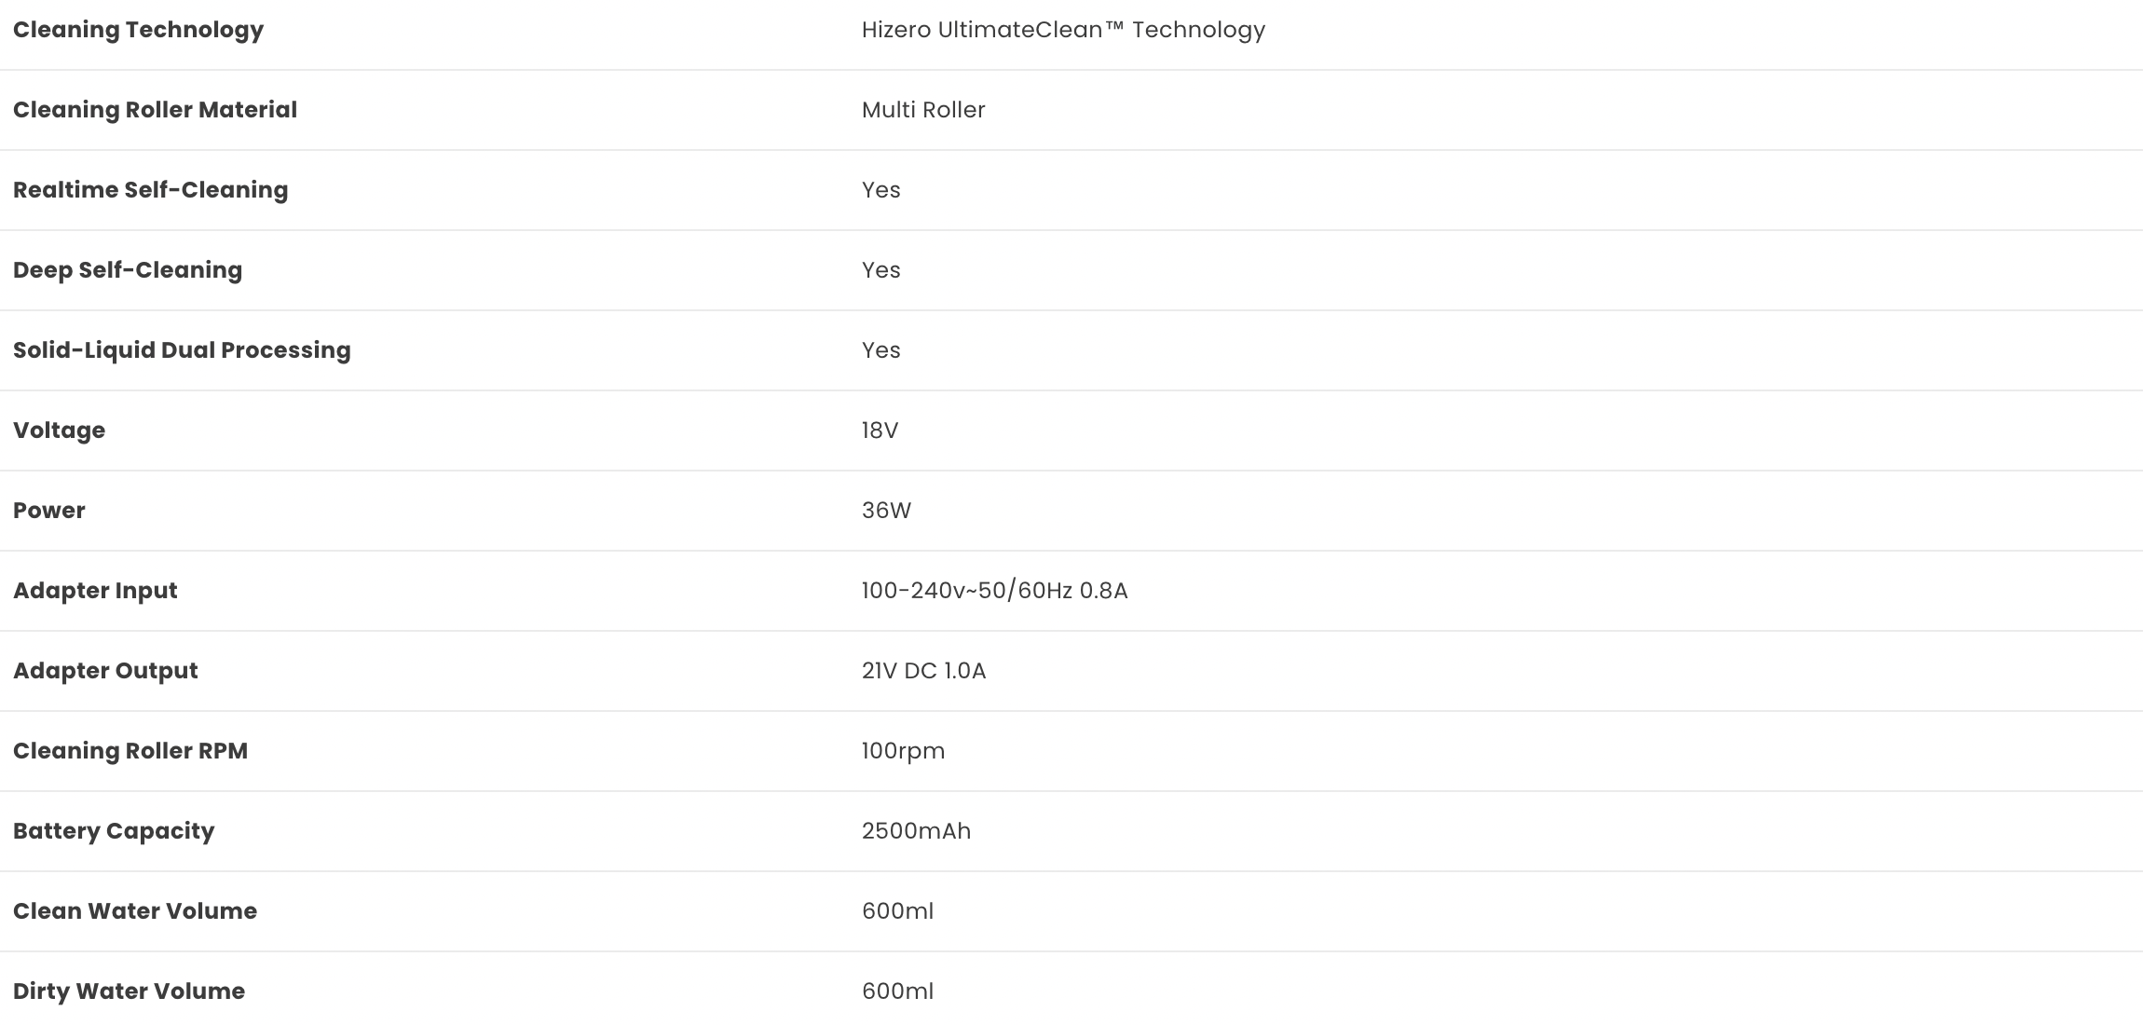Select the Clean Water Volume label

point(135,911)
